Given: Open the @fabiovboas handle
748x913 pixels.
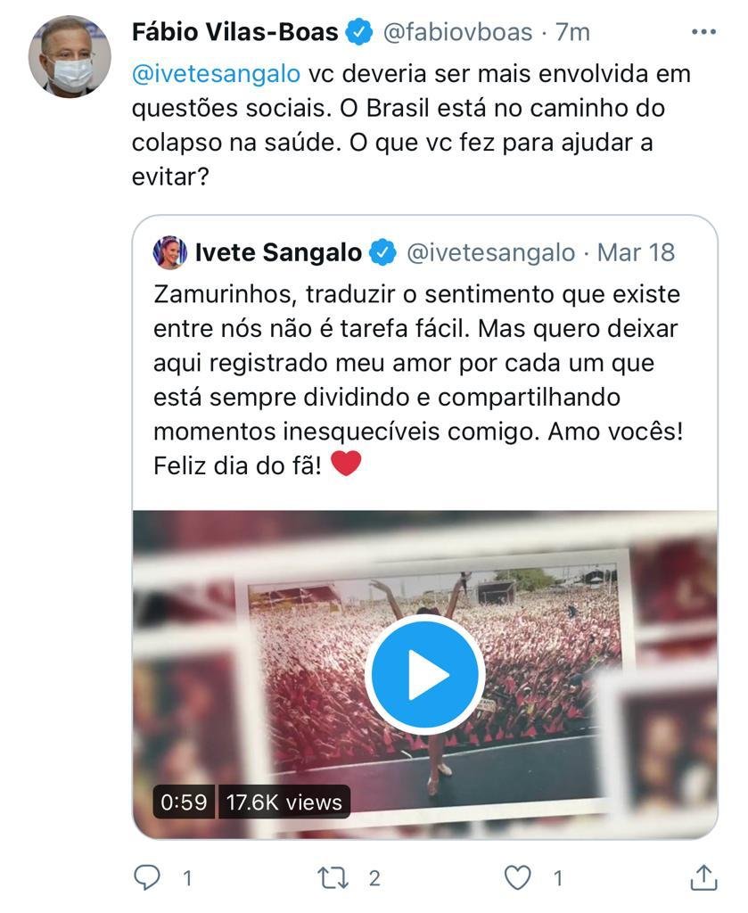Looking at the screenshot, I should (x=457, y=32).
